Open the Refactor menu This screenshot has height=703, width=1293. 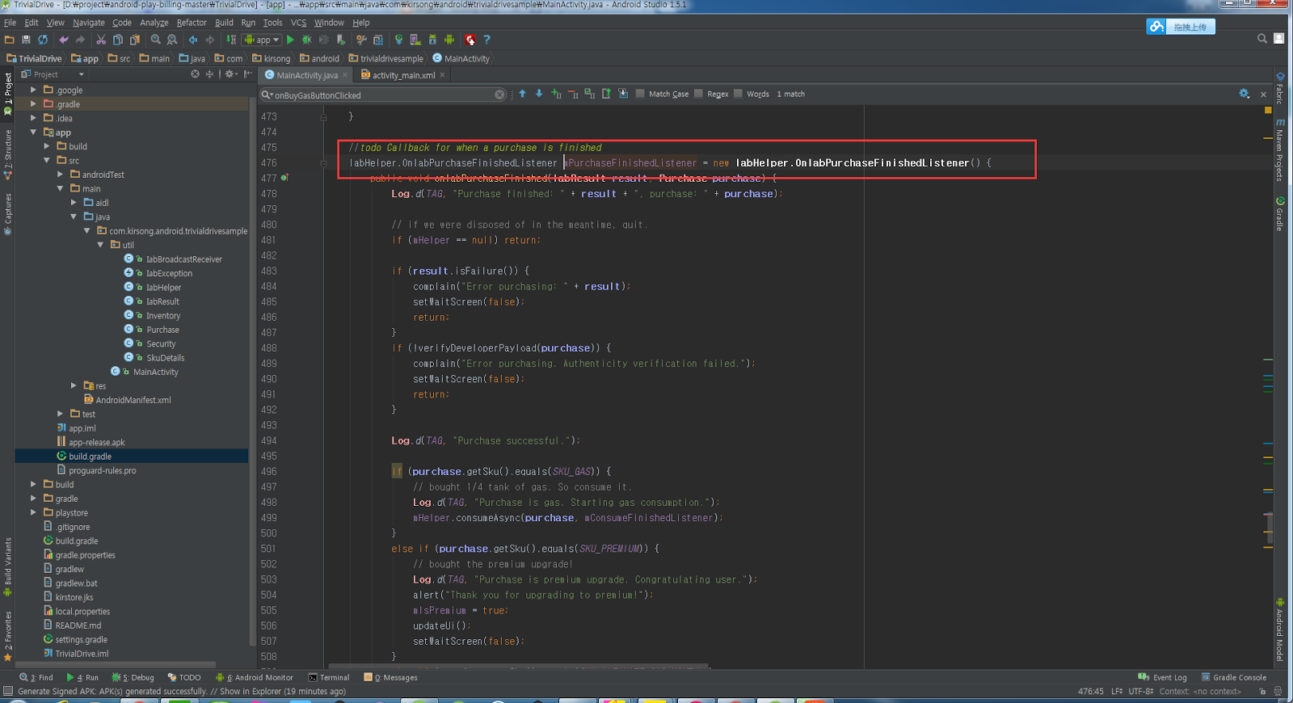tap(192, 23)
